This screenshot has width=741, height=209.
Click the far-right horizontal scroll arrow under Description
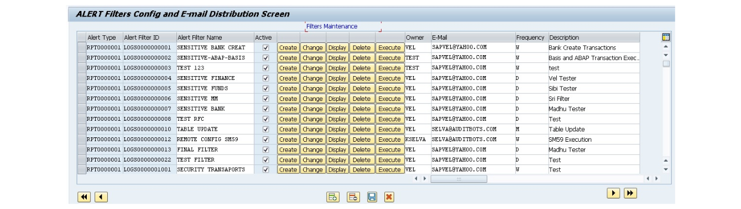(656, 179)
